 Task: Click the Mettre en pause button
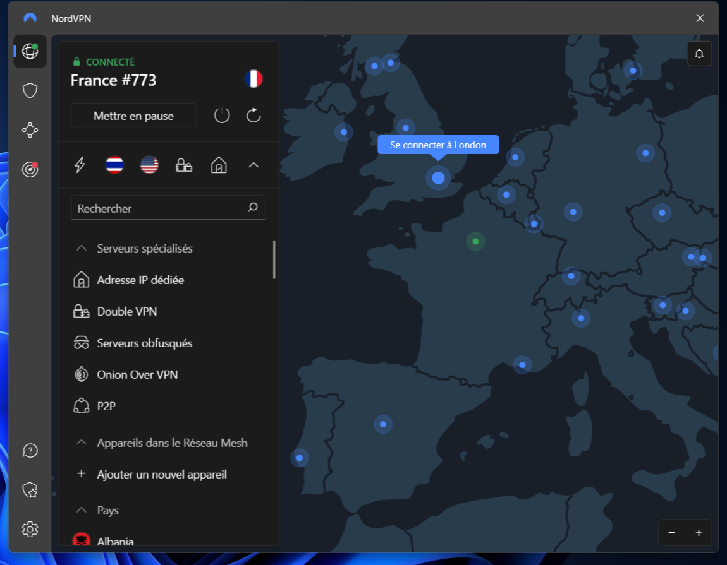[x=133, y=116]
